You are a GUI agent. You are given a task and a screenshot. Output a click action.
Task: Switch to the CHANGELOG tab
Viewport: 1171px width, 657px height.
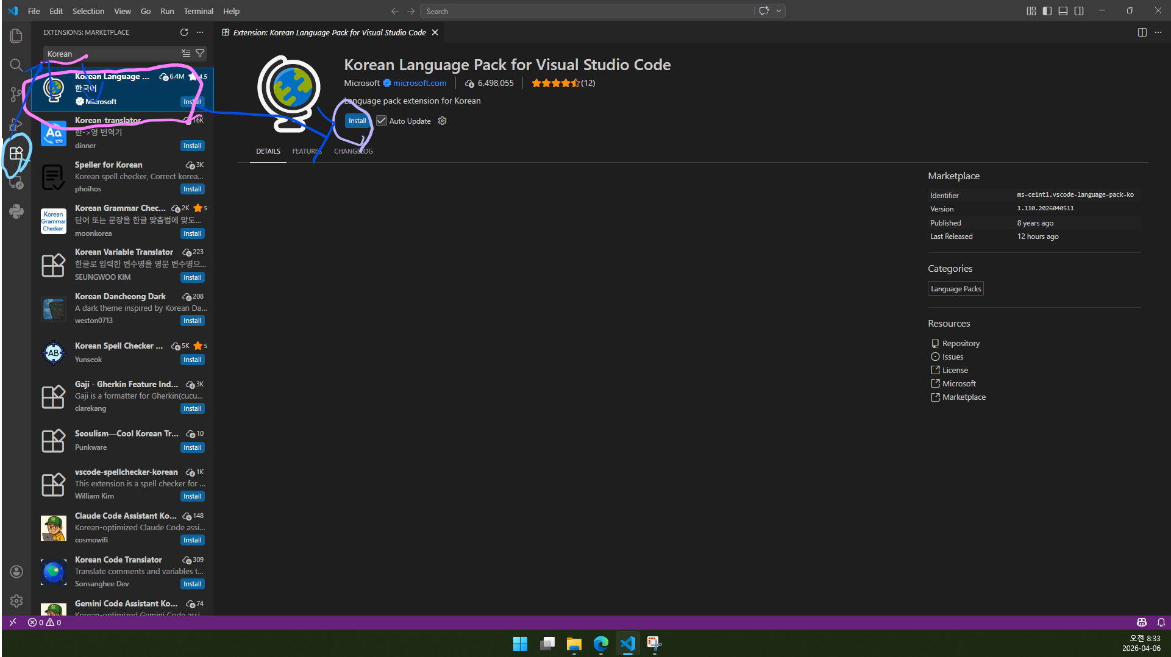(354, 151)
